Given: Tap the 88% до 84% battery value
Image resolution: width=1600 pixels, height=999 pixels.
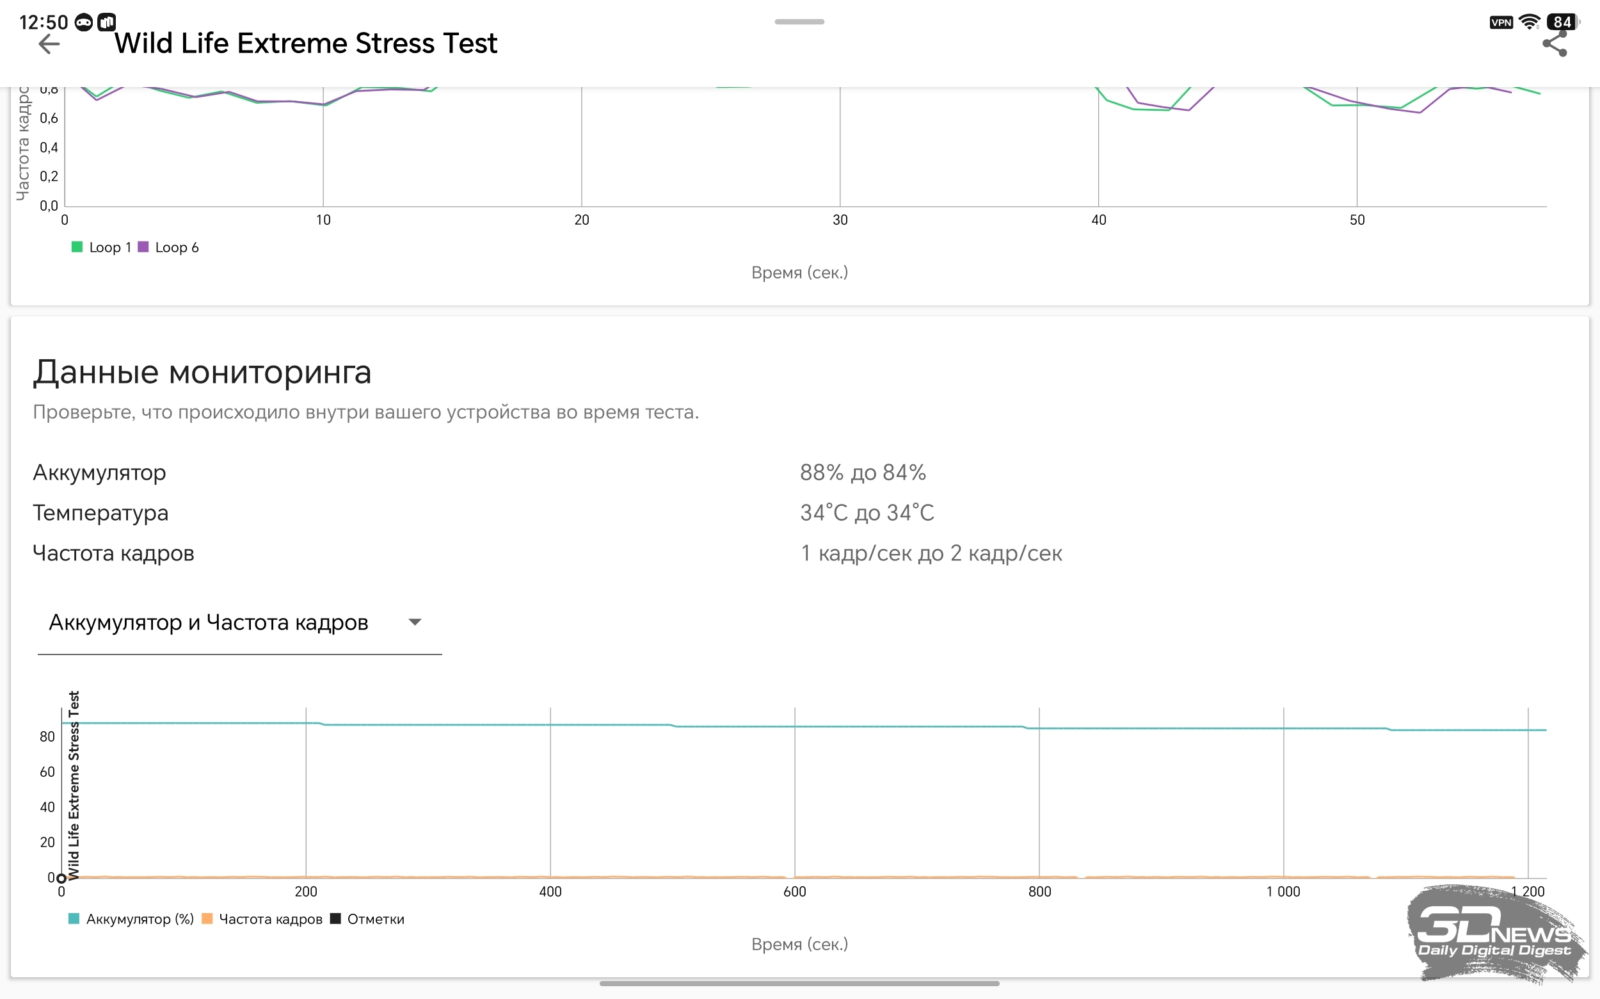Looking at the screenshot, I should pos(863,473).
